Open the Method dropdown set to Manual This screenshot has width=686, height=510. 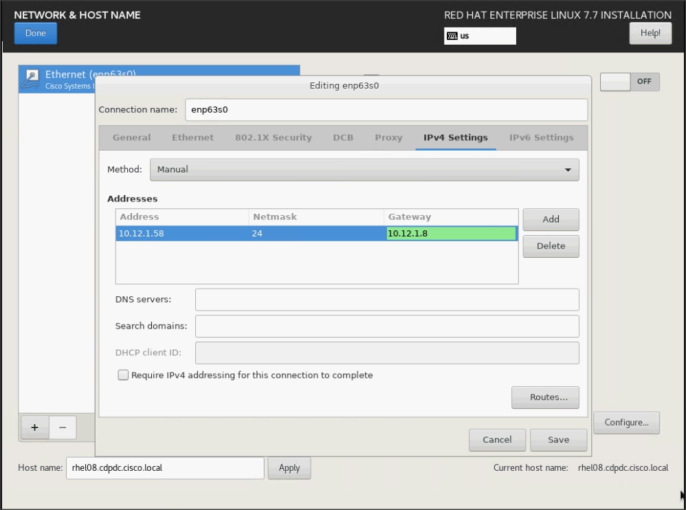364,170
